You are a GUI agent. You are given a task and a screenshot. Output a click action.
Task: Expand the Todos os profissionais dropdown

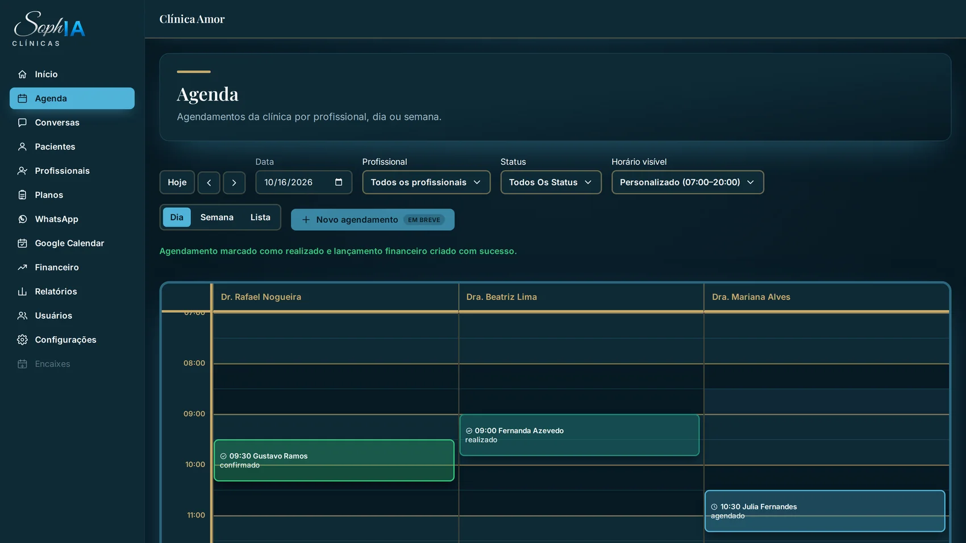(x=426, y=182)
